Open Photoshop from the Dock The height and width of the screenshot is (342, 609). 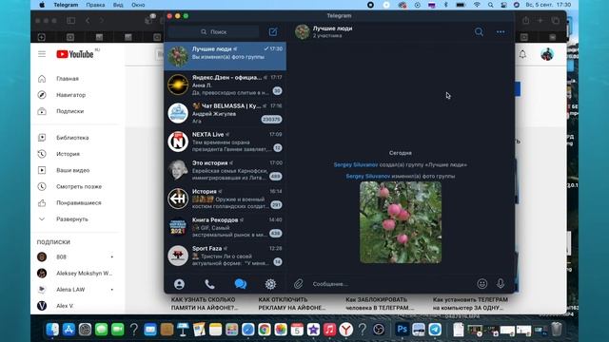(402, 330)
